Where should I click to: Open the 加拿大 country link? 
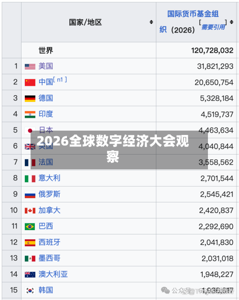(49, 210)
